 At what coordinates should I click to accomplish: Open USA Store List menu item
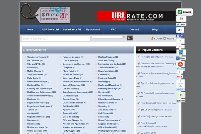tap(51, 29)
